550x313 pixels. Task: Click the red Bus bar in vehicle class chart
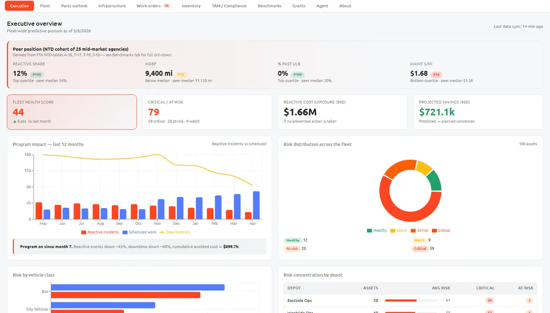(x=126, y=295)
